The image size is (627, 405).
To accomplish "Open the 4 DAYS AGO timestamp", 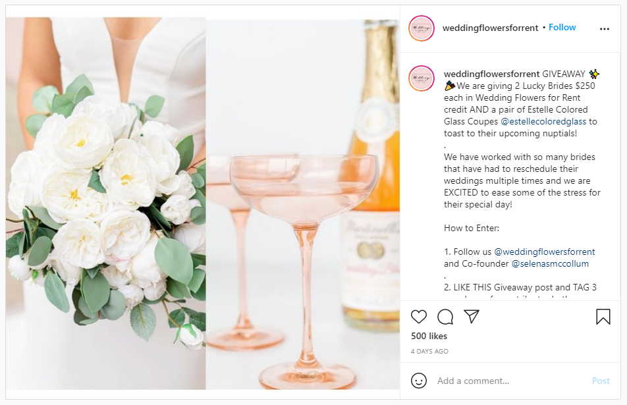I will 429,352.
